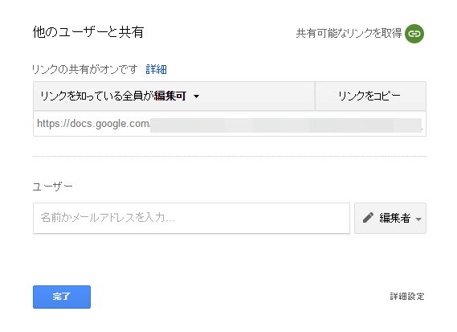The image size is (457, 332).
Task: Click the ユーザー section label
Action: (x=52, y=186)
